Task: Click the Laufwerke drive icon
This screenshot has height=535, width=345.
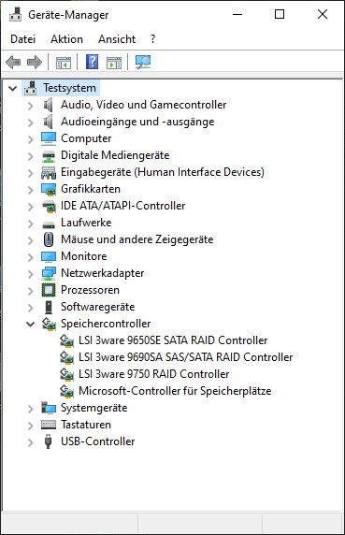Action: point(49,224)
